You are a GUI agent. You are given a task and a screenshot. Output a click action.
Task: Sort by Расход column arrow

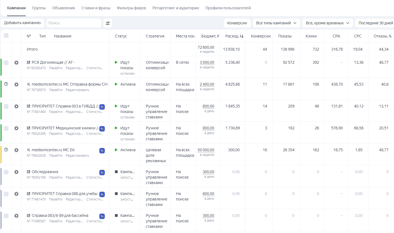[242, 36]
